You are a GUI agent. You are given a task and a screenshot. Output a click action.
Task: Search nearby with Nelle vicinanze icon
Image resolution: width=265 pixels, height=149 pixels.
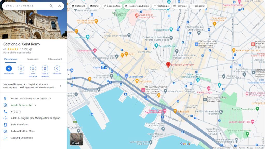[x=33, y=69]
